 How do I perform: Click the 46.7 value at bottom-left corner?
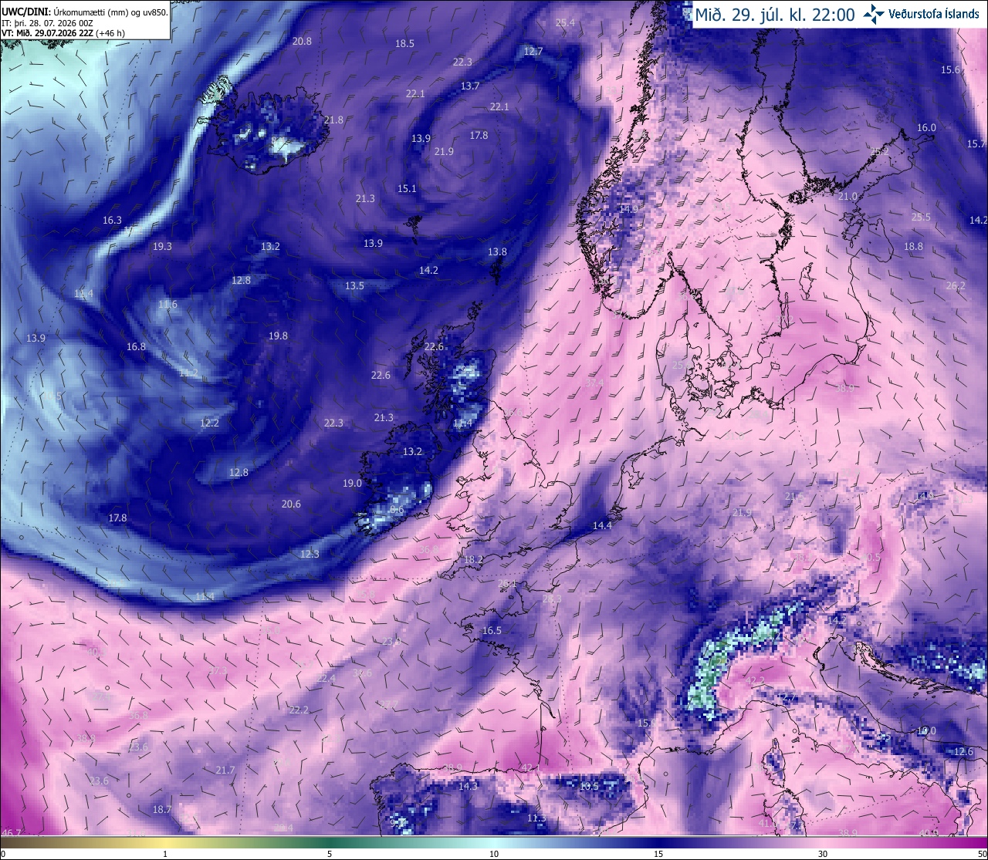click(12, 832)
